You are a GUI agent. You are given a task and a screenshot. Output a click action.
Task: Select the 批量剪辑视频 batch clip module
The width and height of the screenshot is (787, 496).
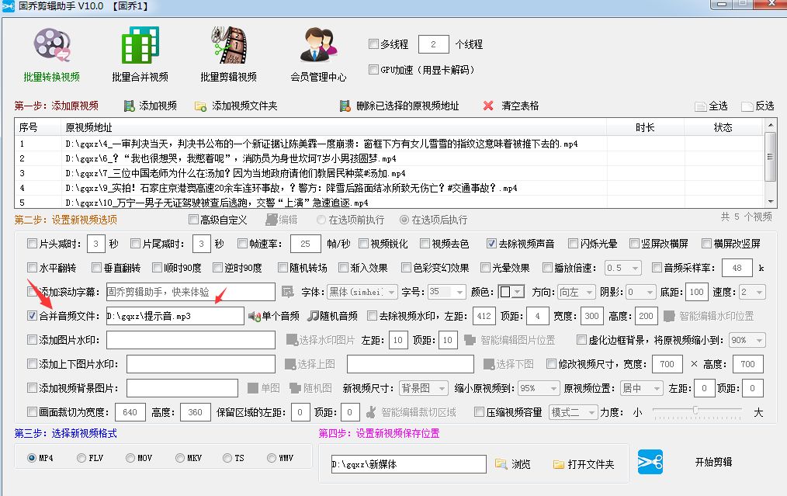click(229, 53)
